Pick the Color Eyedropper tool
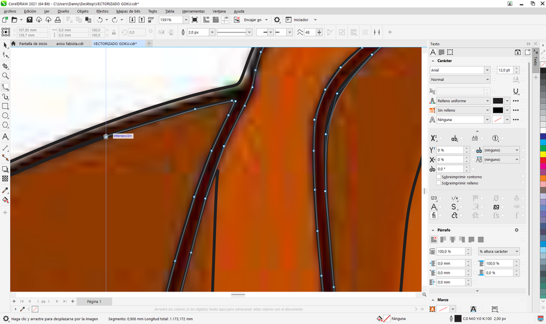This screenshot has height=324, width=546. click(5, 190)
